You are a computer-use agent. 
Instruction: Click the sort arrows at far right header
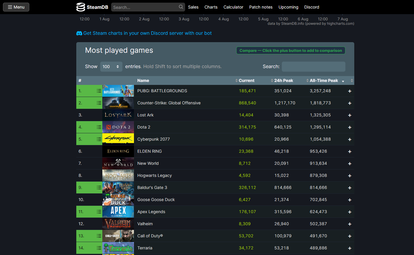[352, 81]
